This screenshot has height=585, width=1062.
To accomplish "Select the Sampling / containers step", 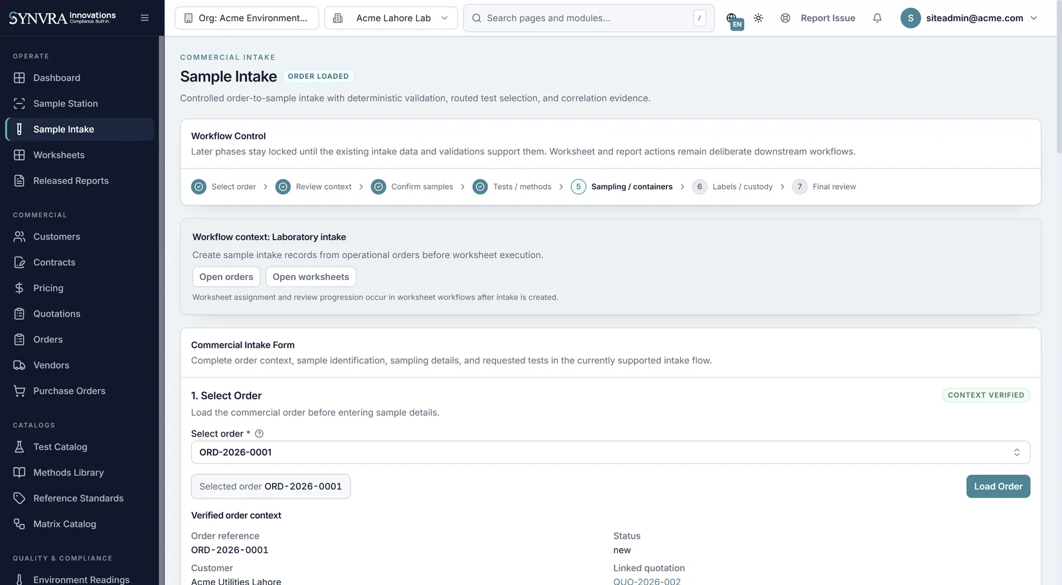I will point(622,187).
